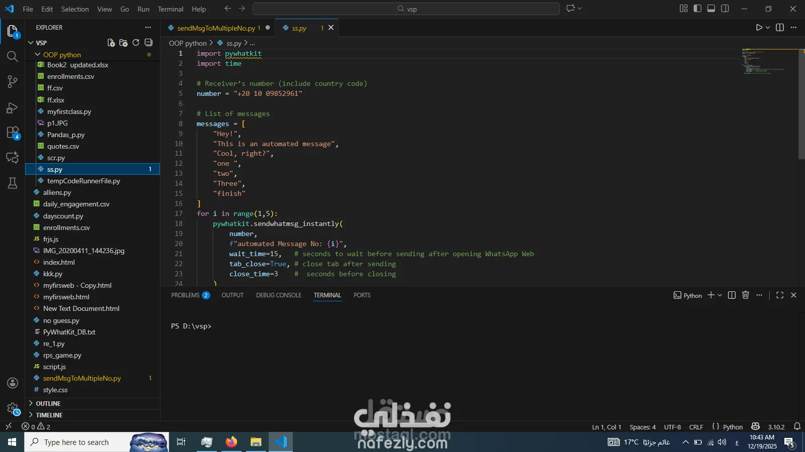Screen dimensions: 805x452
Task: Open the File menu
Action: pyautogui.click(x=28, y=9)
